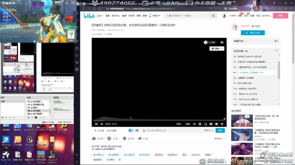Click the danmaku comment input field

click(x=173, y=130)
